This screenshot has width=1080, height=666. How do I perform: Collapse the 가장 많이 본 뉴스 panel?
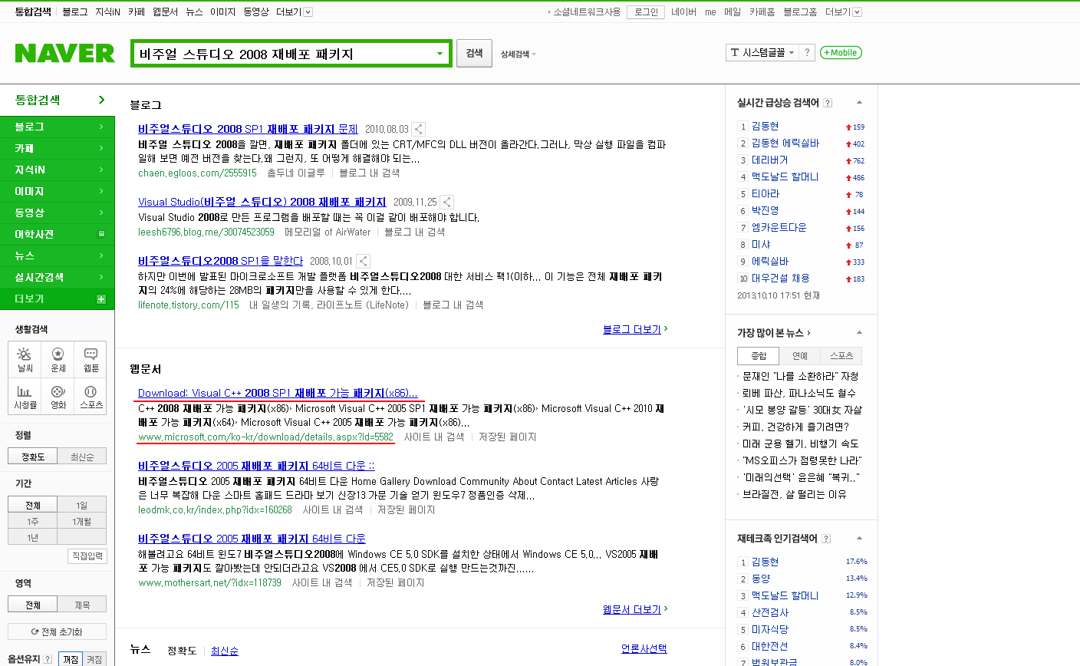[x=859, y=333]
